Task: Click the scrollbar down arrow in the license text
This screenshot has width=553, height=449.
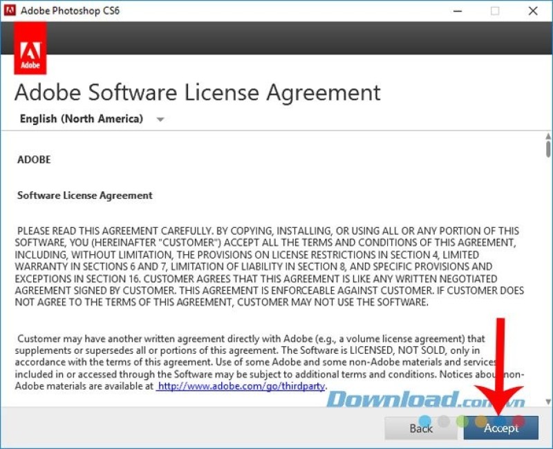Action: pyautogui.click(x=547, y=401)
